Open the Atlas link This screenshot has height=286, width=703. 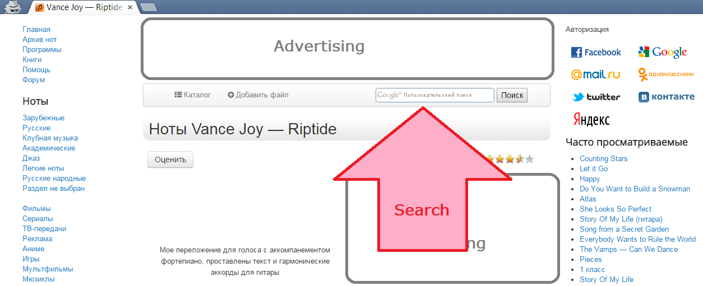pyautogui.click(x=588, y=199)
